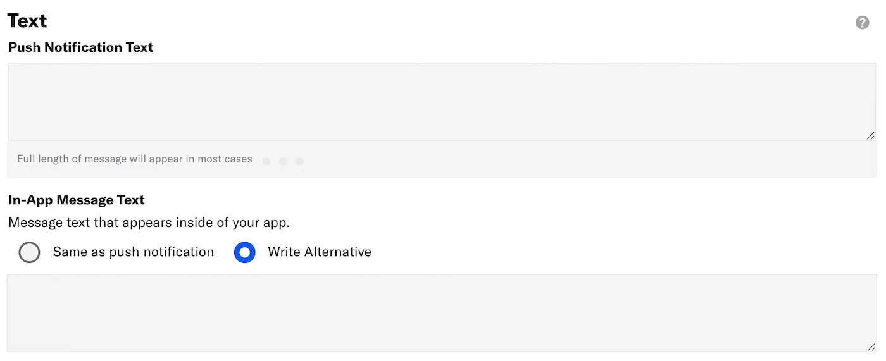Click the "Same as push notification" label text
Screen dimensions: 886x361
[x=133, y=252]
